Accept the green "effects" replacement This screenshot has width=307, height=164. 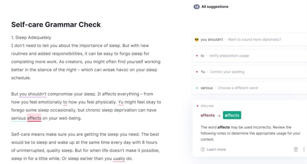tap(232, 115)
